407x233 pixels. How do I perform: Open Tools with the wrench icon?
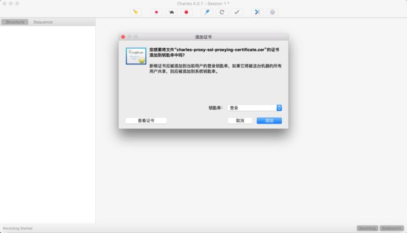257,12
